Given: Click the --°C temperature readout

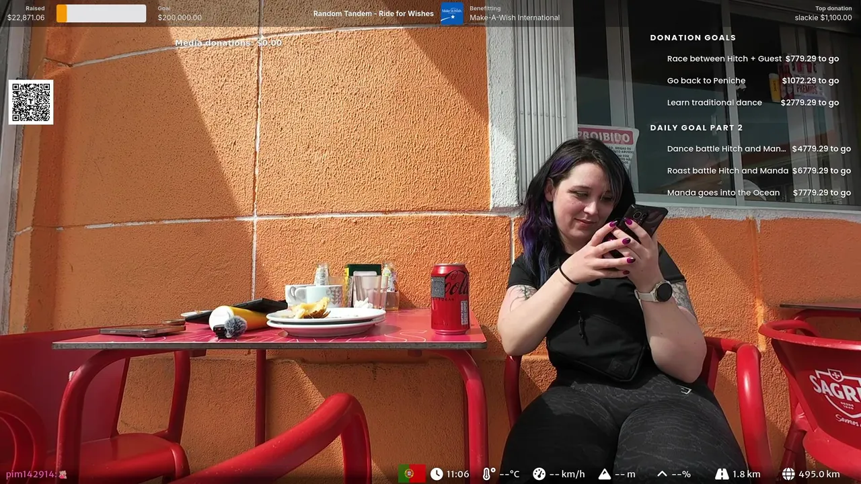Looking at the screenshot, I should point(509,474).
